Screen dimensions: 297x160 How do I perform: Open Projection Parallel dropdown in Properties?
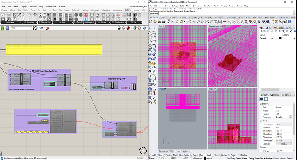(x=290, y=117)
